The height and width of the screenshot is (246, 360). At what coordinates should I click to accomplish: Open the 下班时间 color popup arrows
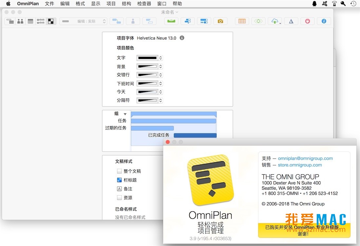(x=161, y=83)
